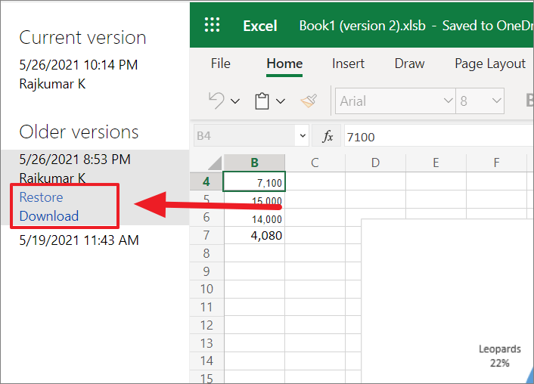The height and width of the screenshot is (384, 534).
Task: Click Rajkumar K under Current version
Action: [52, 84]
